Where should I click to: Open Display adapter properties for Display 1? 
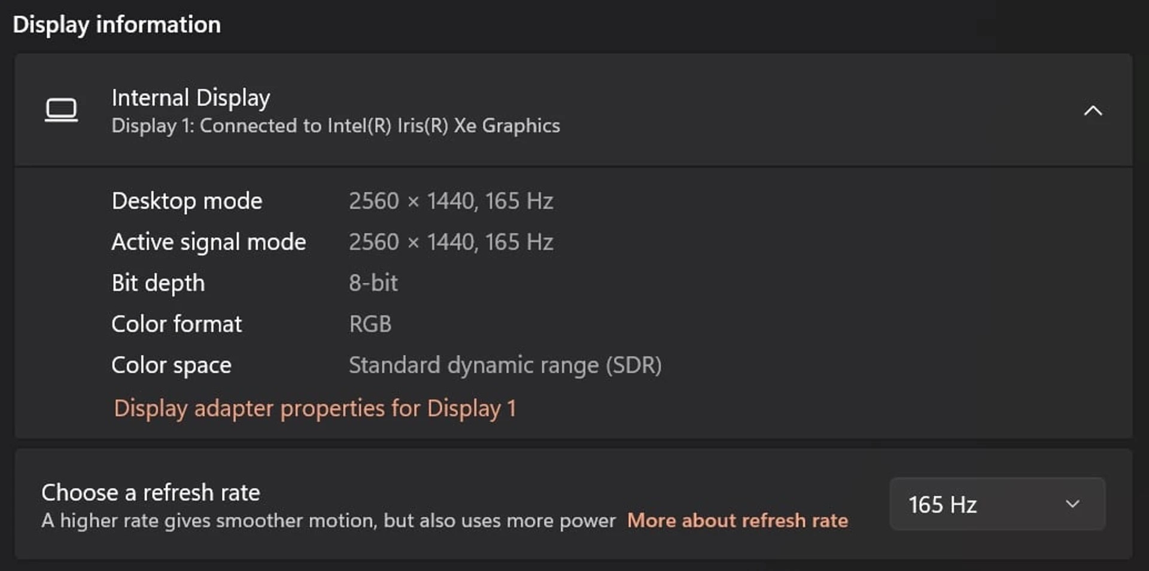(315, 408)
